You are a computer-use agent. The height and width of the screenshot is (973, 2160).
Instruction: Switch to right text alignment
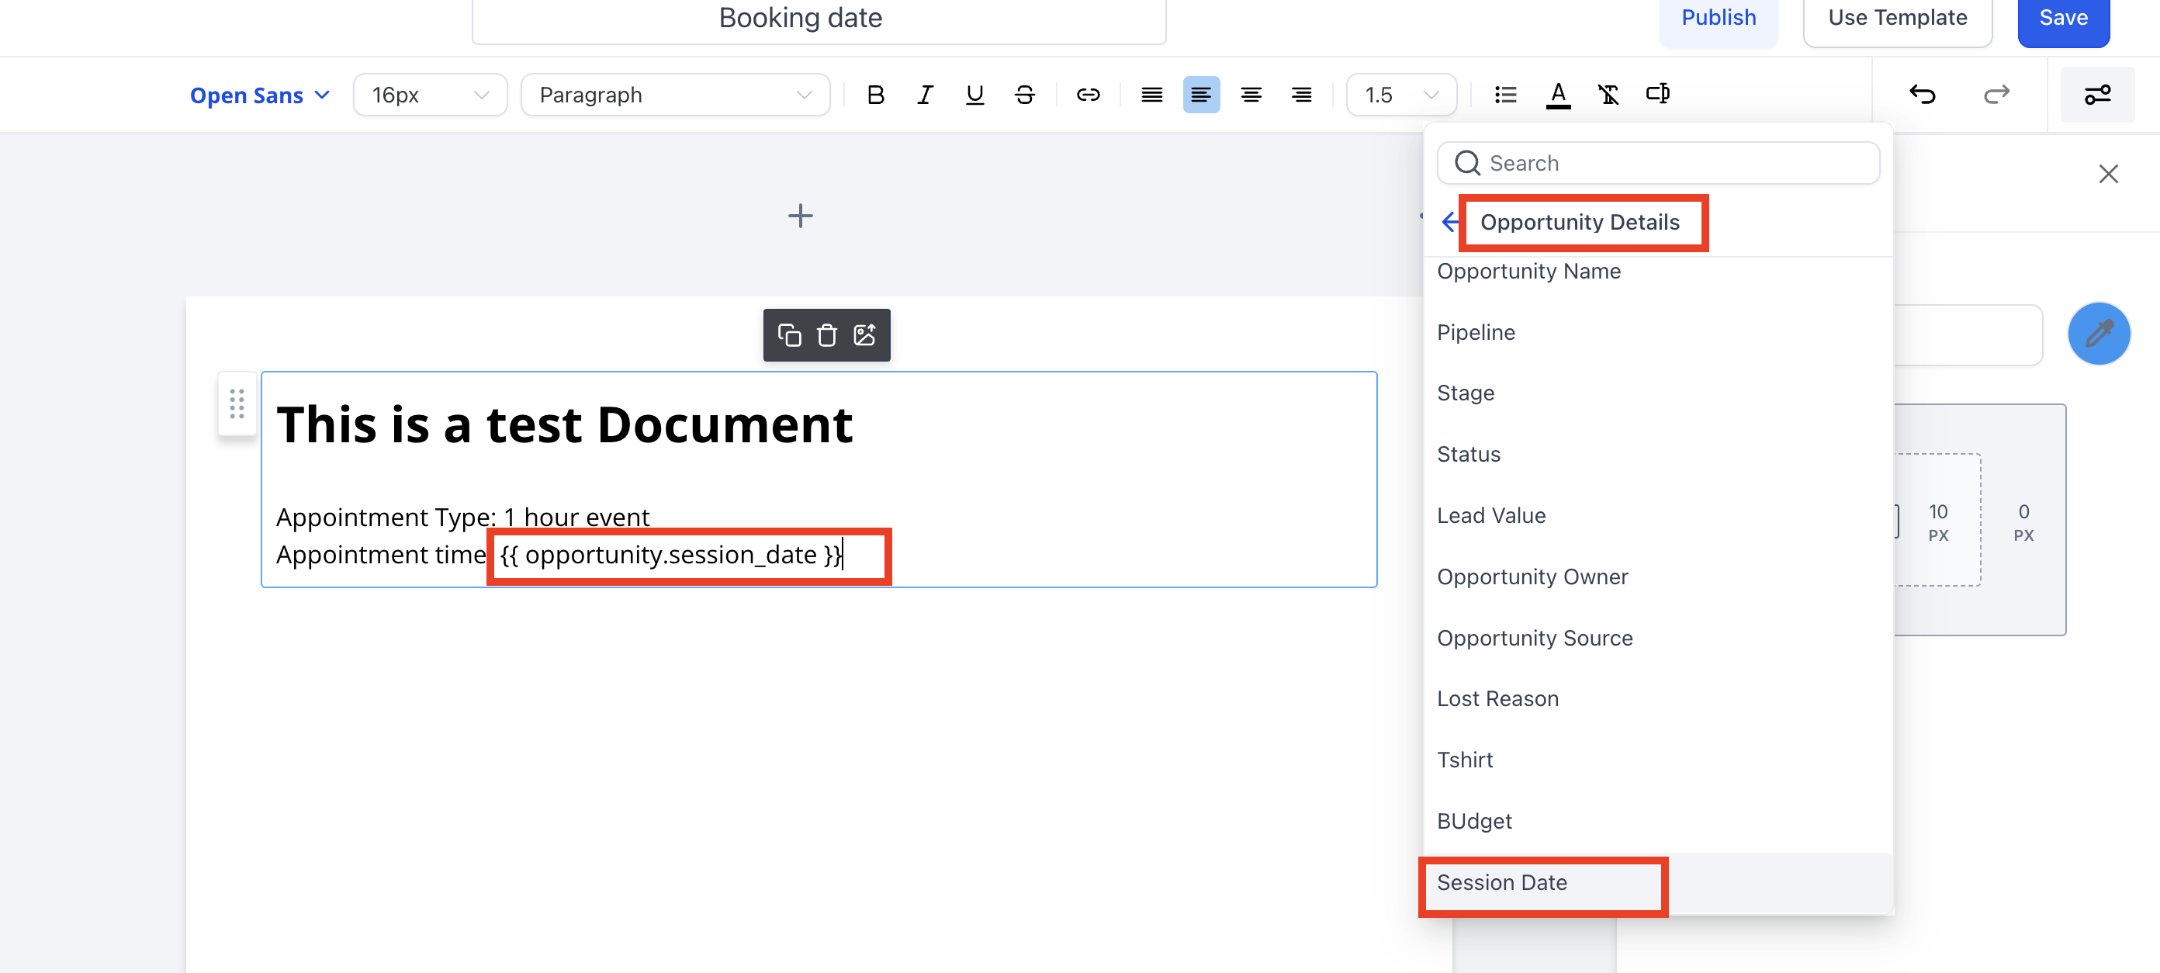[1301, 95]
